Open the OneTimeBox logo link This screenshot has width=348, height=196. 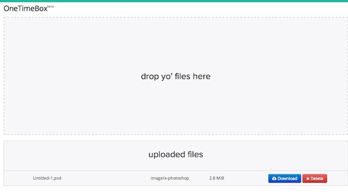26,9
